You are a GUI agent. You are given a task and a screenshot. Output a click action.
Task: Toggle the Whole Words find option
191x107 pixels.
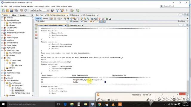[94, 21]
